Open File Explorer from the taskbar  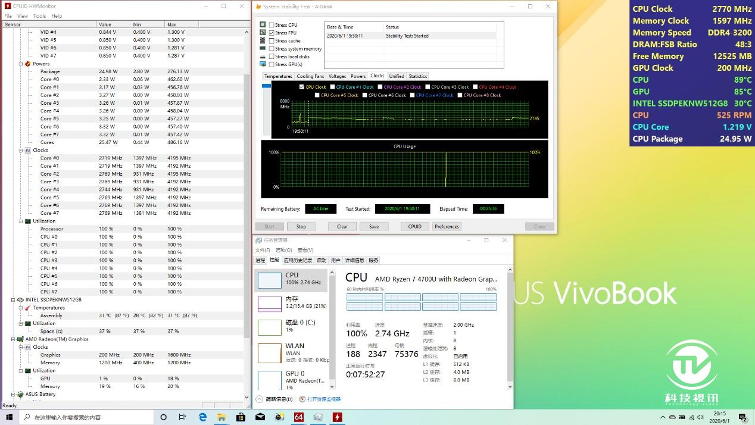[221, 417]
